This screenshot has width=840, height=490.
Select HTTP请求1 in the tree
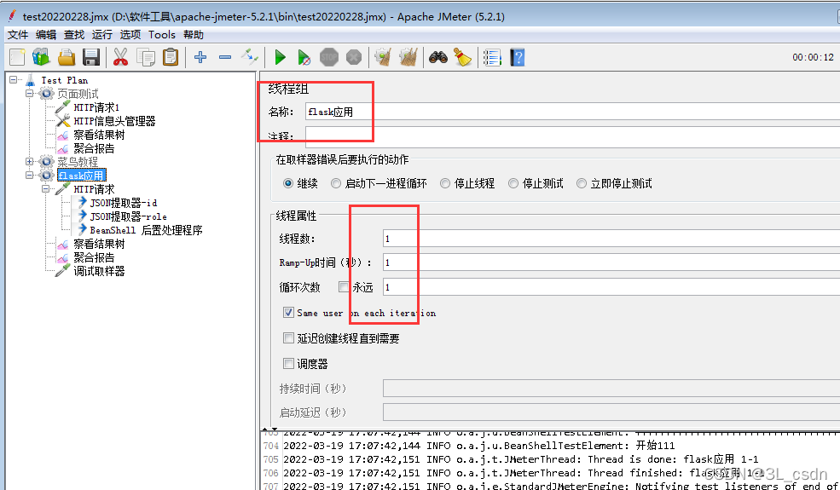pos(96,107)
